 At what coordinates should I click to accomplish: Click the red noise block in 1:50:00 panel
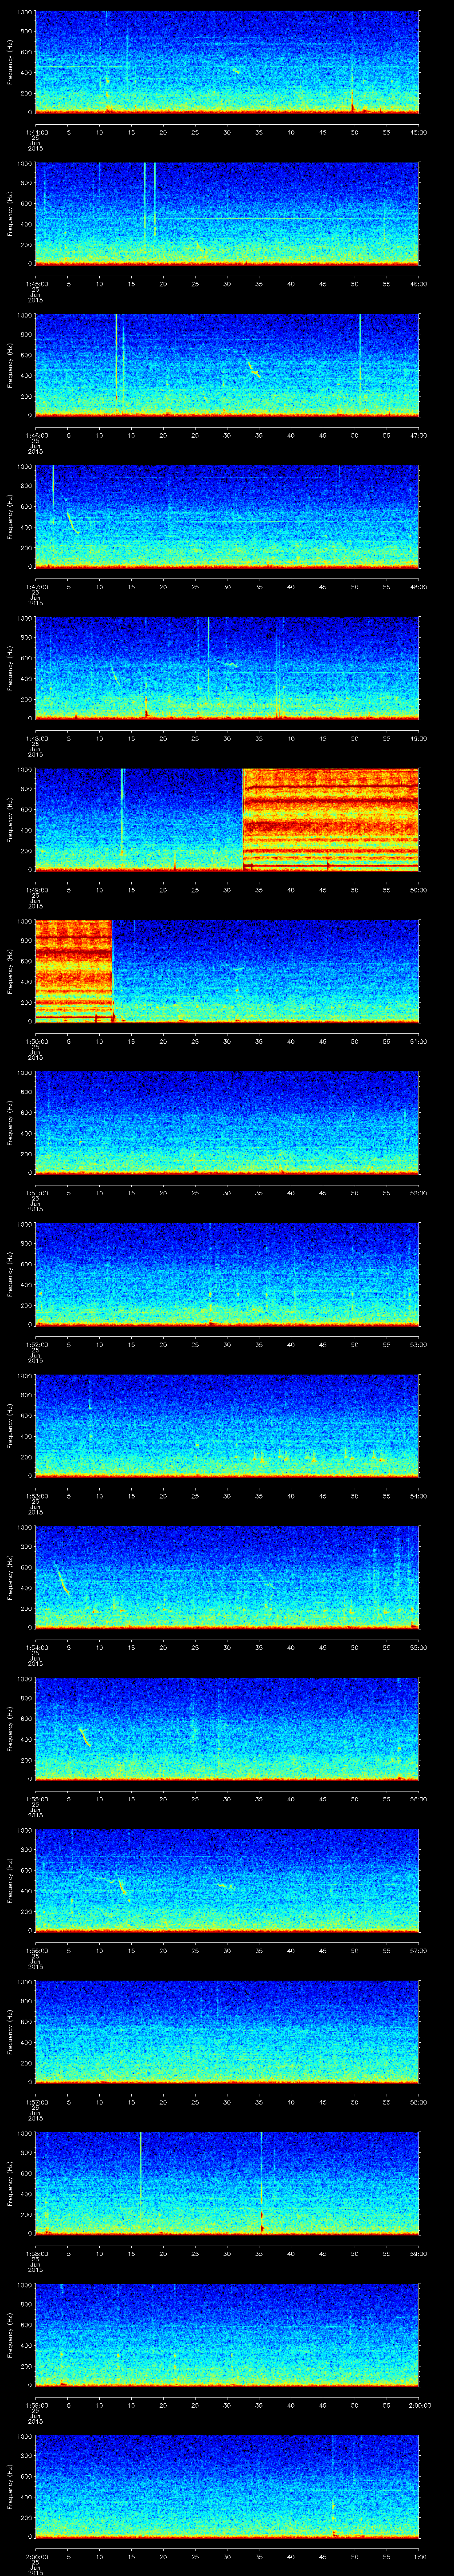tap(74, 970)
